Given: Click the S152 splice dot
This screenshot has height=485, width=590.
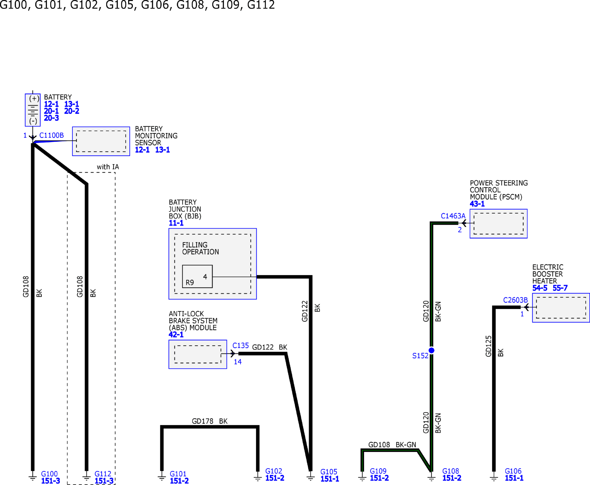Looking at the screenshot, I should click(x=431, y=350).
